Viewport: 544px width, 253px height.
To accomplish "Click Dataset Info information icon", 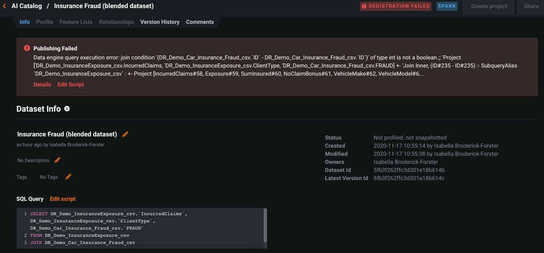I will [x=67, y=109].
